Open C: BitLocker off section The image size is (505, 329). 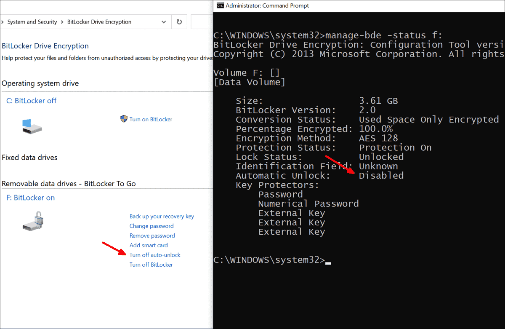click(31, 101)
